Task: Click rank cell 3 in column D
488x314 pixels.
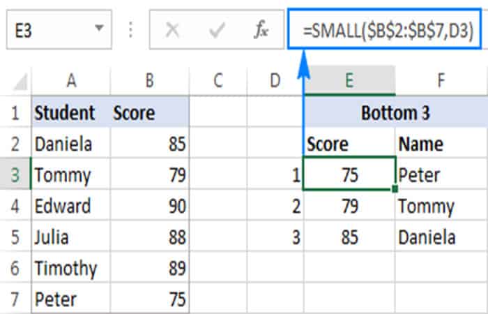Action: tap(275, 236)
